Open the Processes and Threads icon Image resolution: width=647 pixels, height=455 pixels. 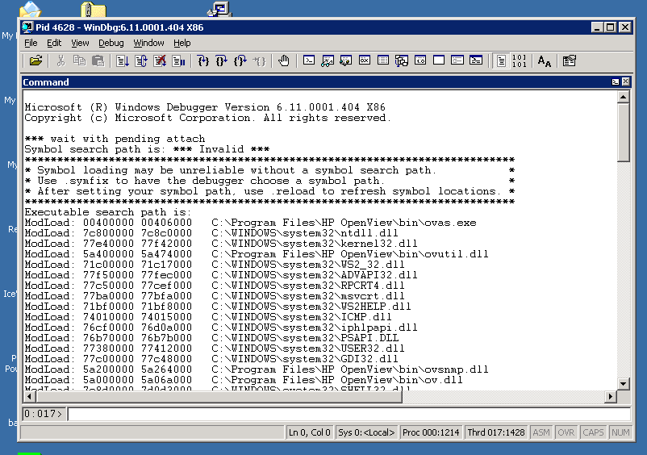click(457, 61)
